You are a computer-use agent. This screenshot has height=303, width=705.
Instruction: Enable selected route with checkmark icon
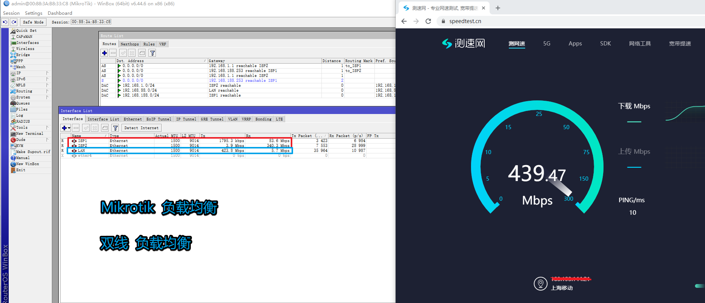(x=123, y=53)
